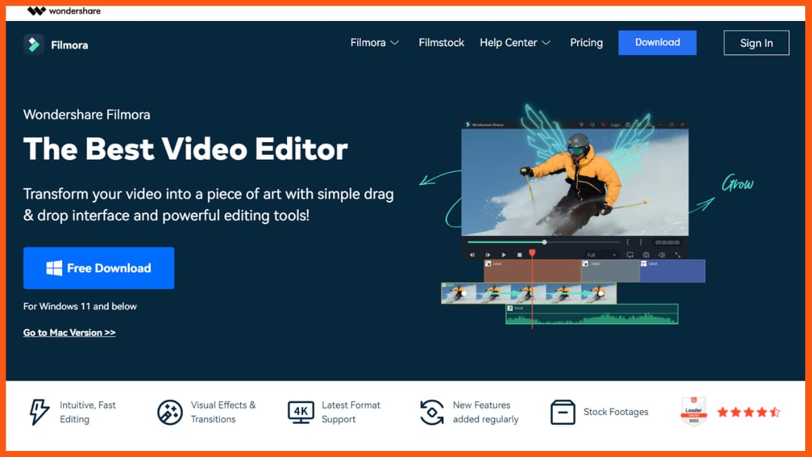
Task: Click the New Features refresh arrows icon
Action: click(432, 412)
